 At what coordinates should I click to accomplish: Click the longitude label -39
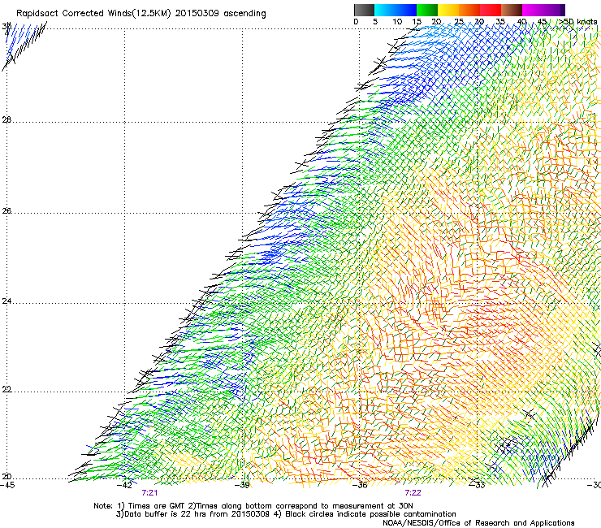242,485
